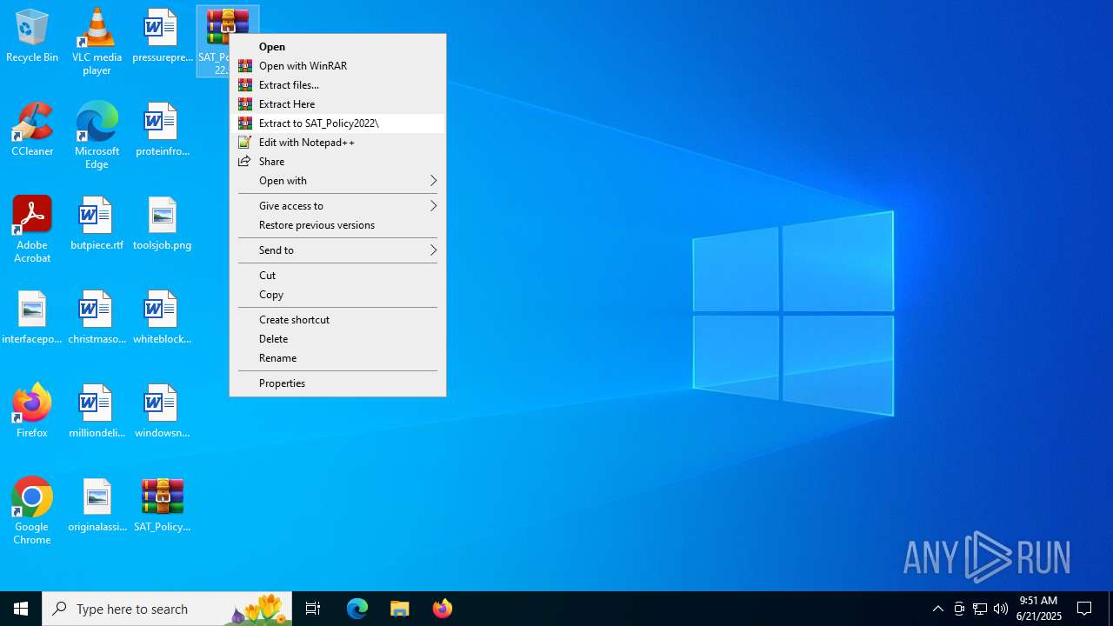
Task: Click the taskbar search box
Action: (168, 609)
